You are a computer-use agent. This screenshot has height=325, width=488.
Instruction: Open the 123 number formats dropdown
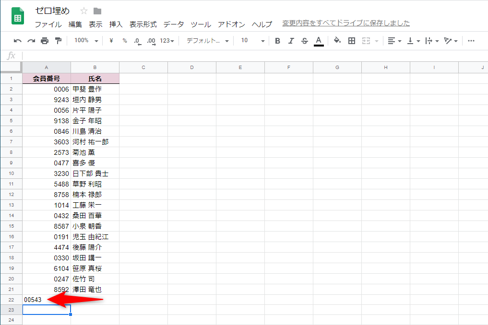click(167, 41)
